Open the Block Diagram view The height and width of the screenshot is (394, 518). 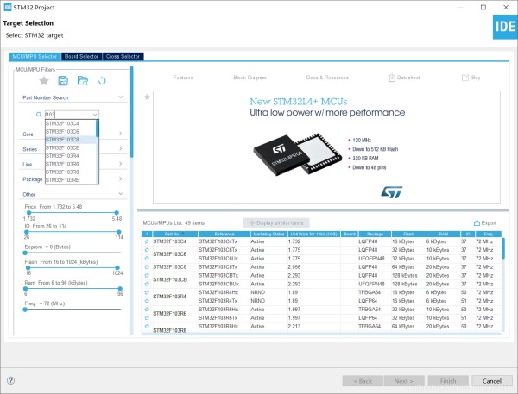point(250,78)
